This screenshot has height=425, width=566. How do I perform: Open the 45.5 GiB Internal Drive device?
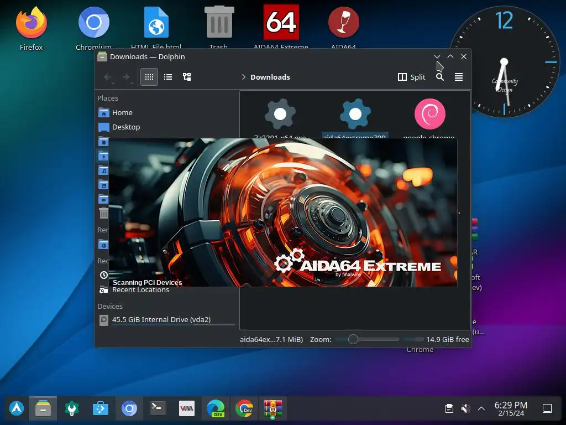[x=166, y=320]
